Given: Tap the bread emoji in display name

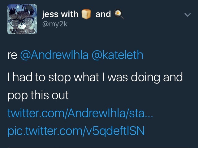Looking at the screenshot, I should click(86, 14).
